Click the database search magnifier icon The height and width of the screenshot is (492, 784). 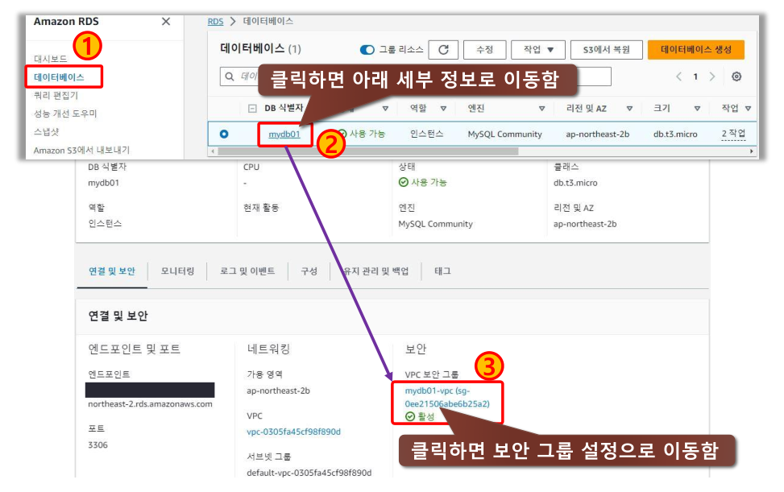[x=230, y=76]
